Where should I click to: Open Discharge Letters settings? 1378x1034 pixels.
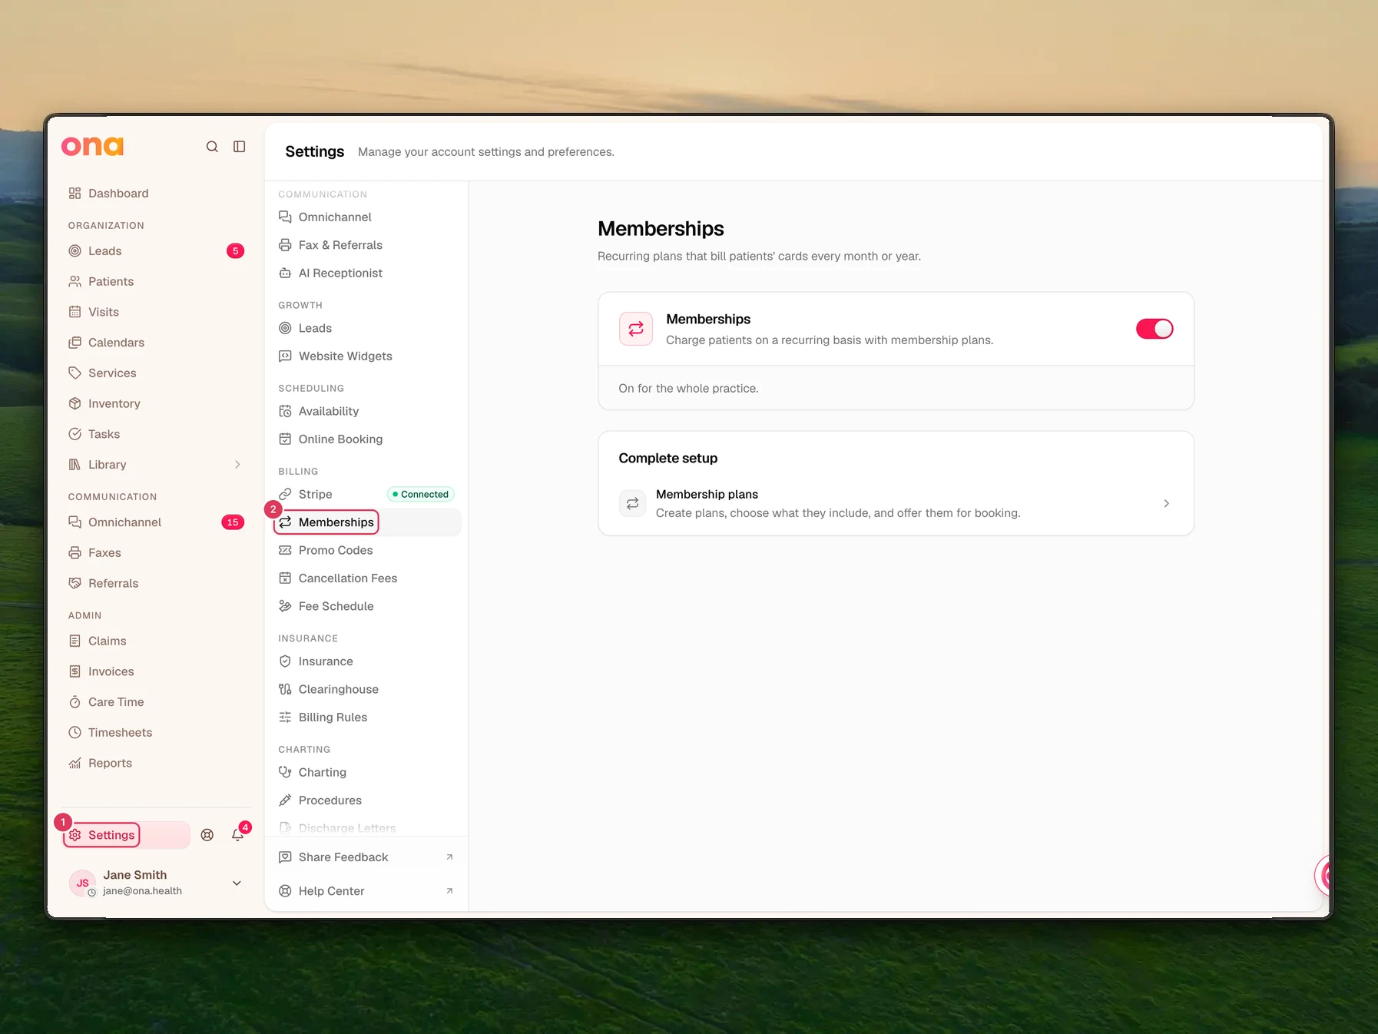(366, 828)
